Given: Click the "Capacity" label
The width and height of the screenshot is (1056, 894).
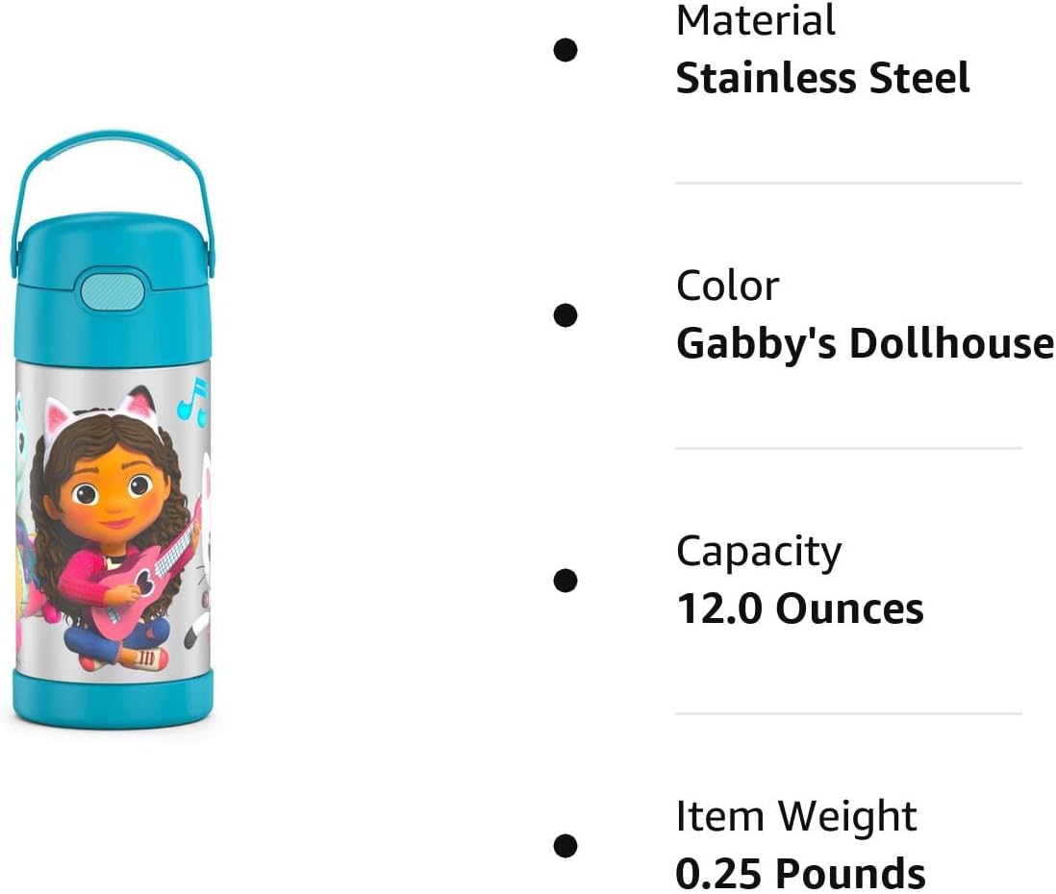Looking at the screenshot, I should (x=758, y=552).
